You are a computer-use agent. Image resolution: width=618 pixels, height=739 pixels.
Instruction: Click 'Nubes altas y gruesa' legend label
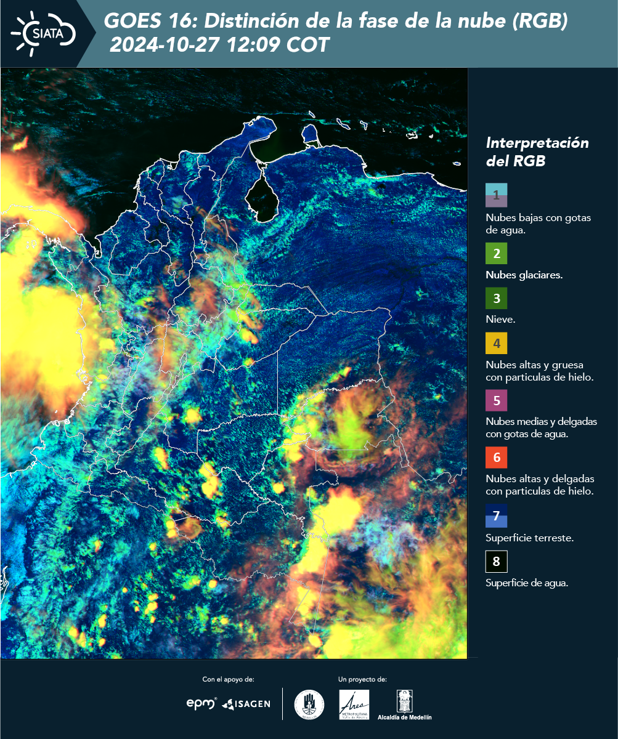tap(539, 371)
